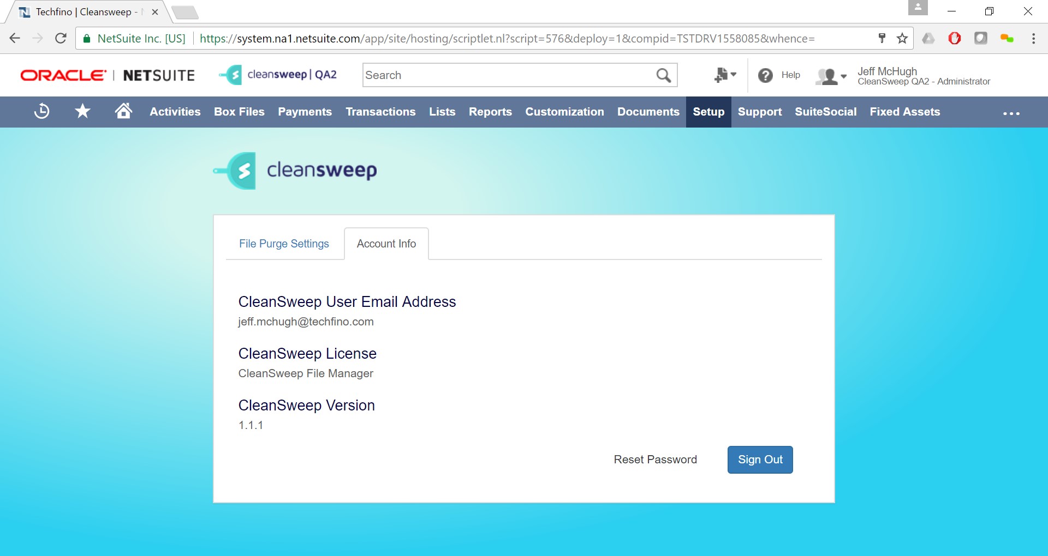Switch to File Purge Settings tab
The image size is (1048, 556).
pos(284,244)
